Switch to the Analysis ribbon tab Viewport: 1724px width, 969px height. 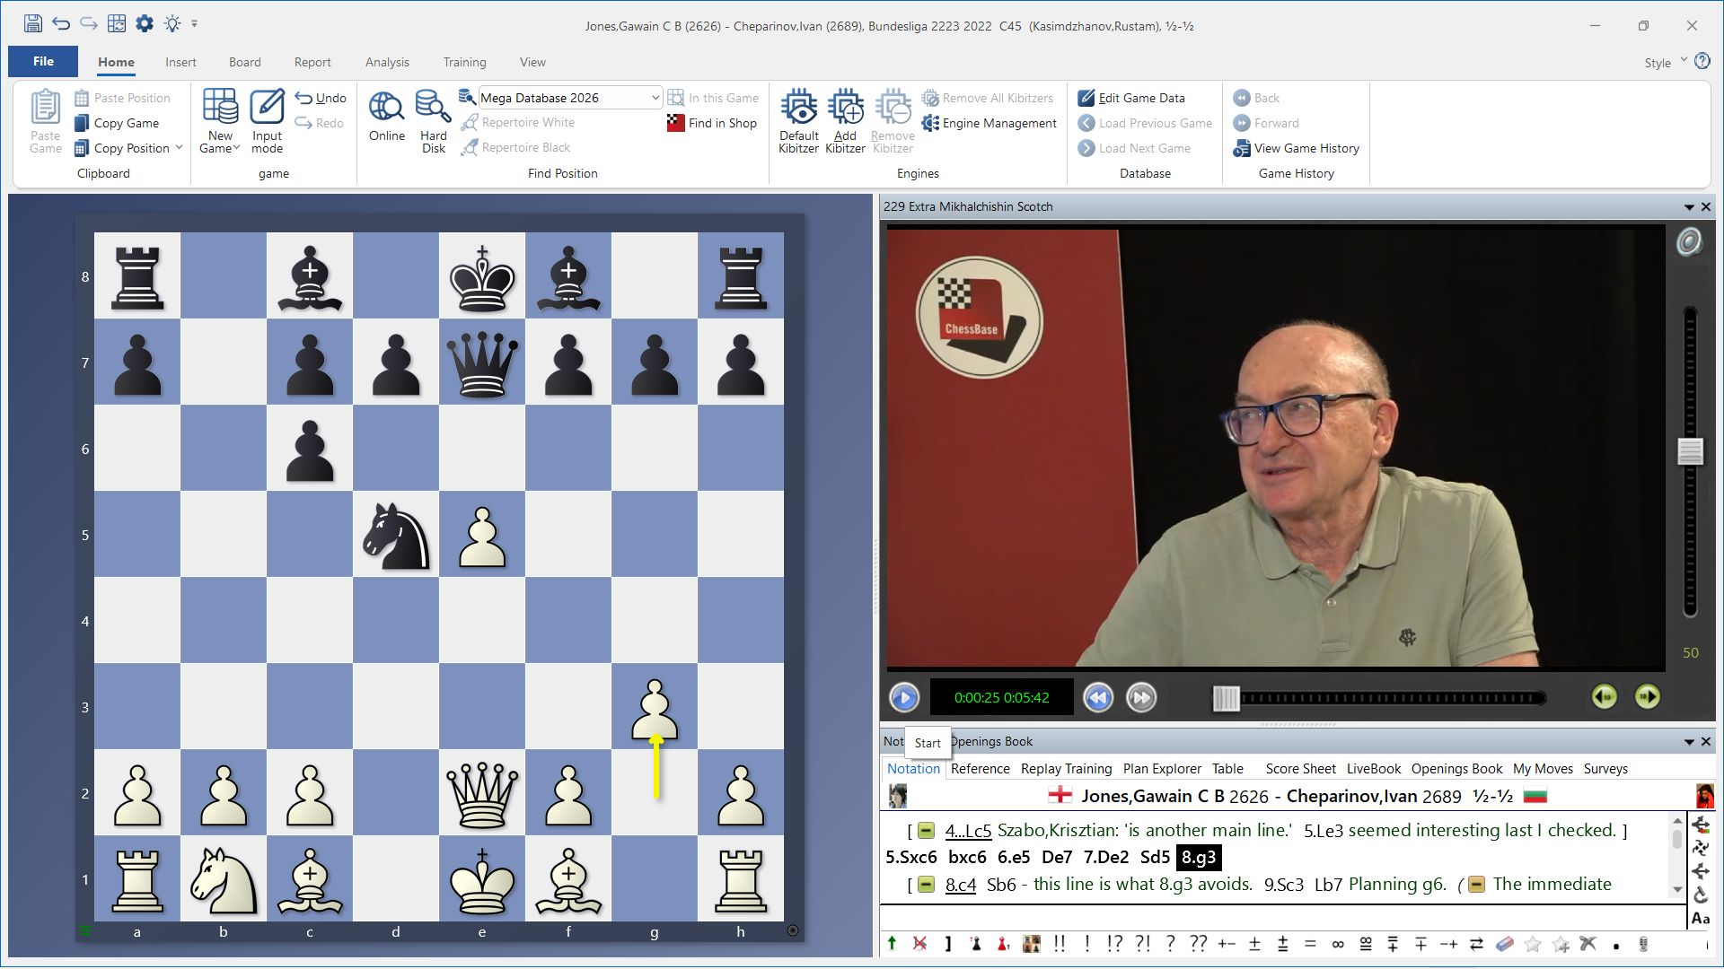click(387, 62)
